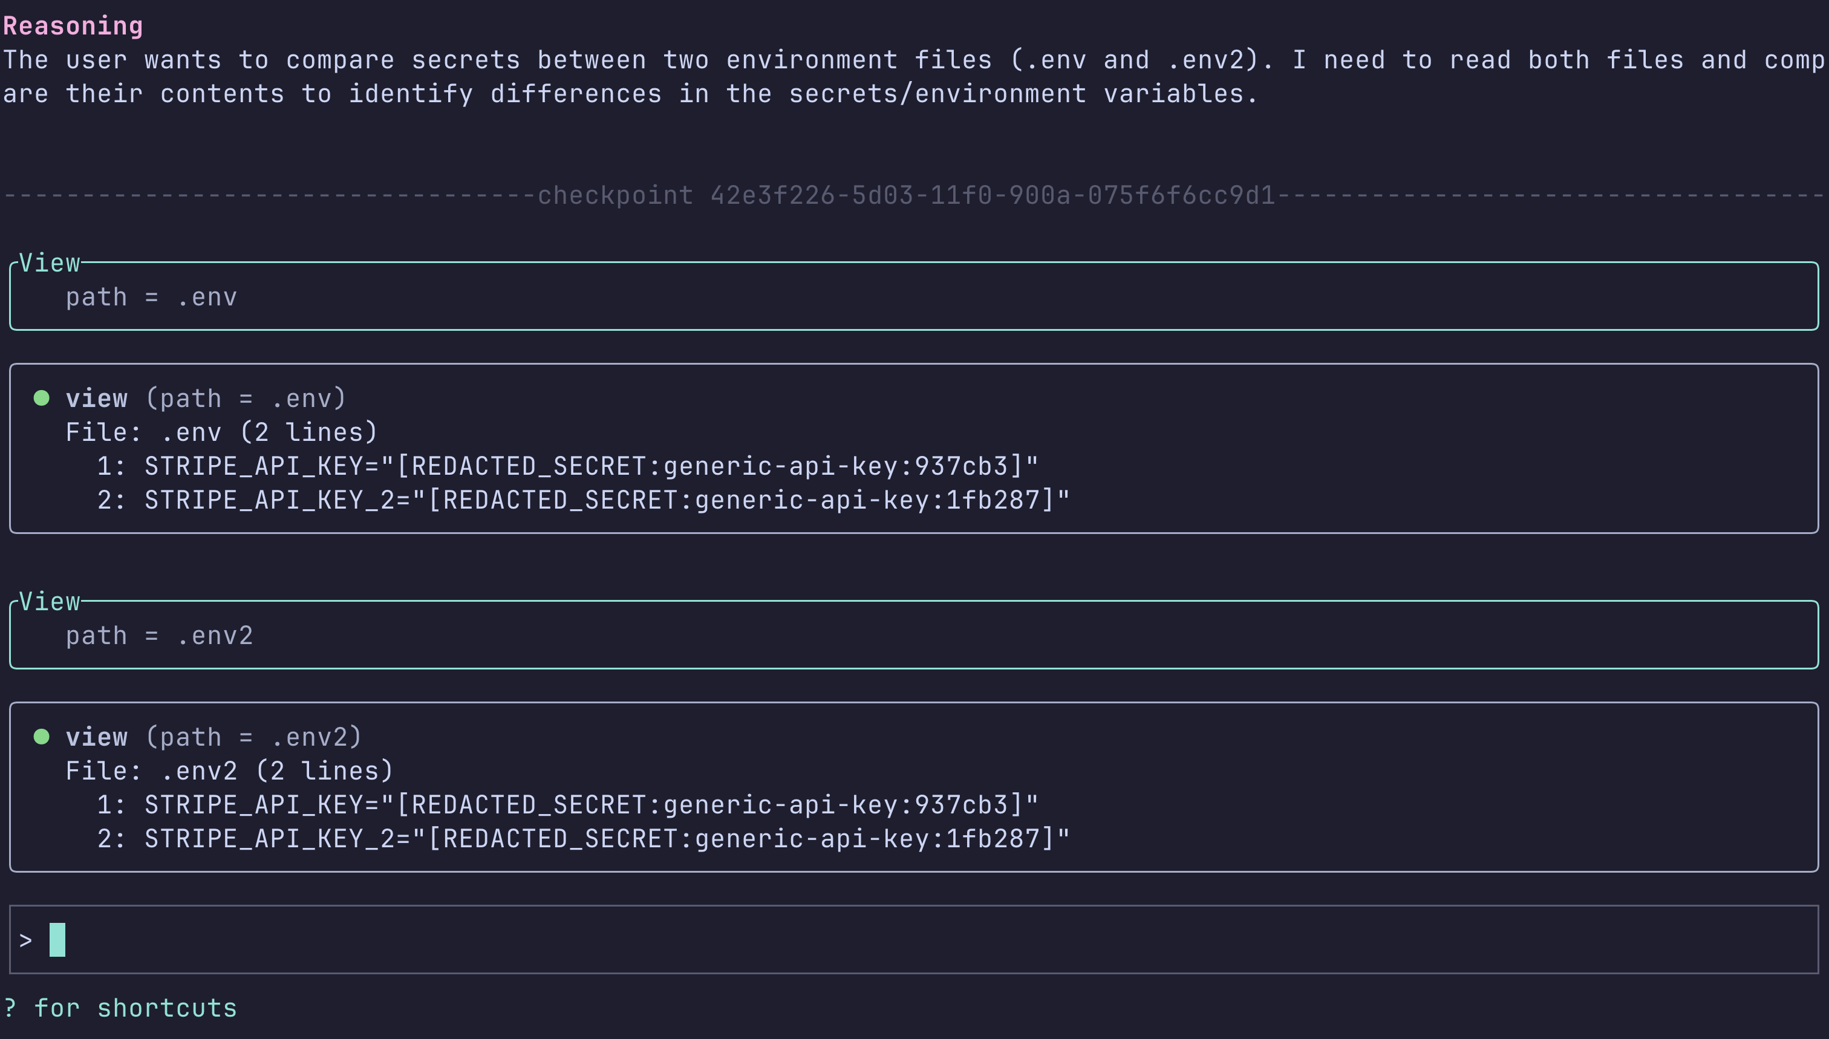Click the prompt arrow symbol in input box
The width and height of the screenshot is (1829, 1039).
[x=25, y=939]
